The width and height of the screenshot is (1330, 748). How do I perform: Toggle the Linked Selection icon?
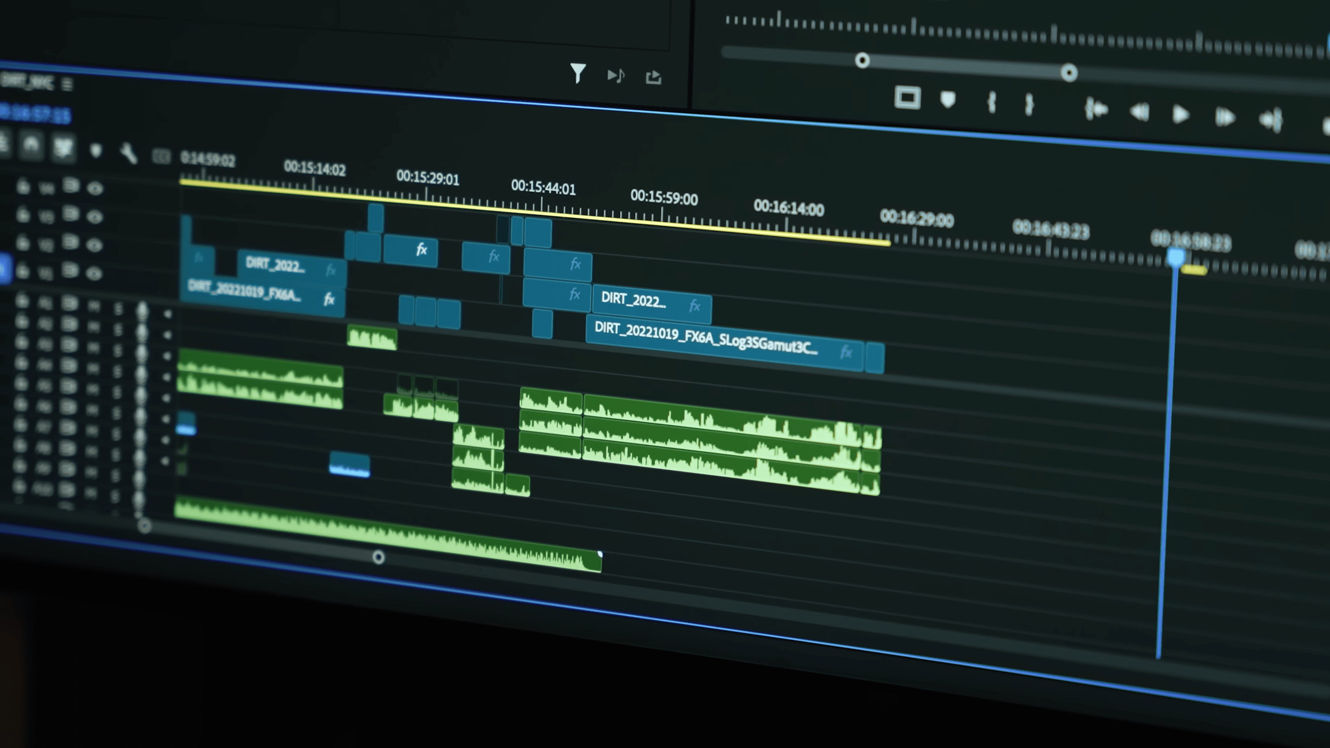click(x=63, y=148)
